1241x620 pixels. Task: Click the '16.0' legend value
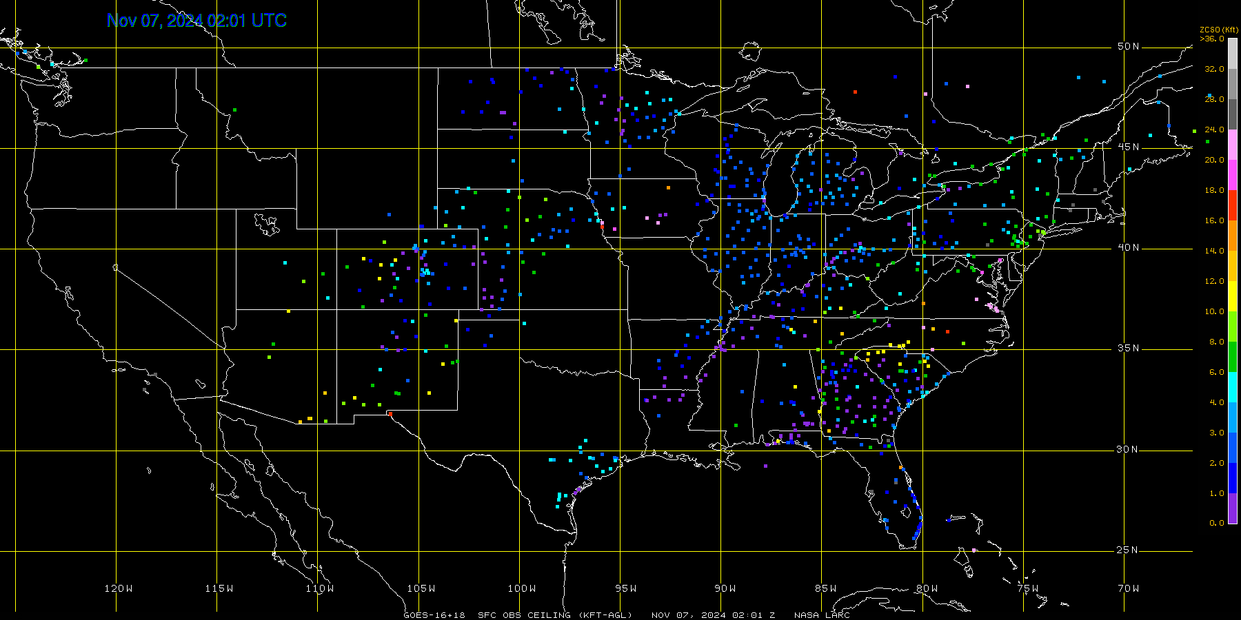1214,220
